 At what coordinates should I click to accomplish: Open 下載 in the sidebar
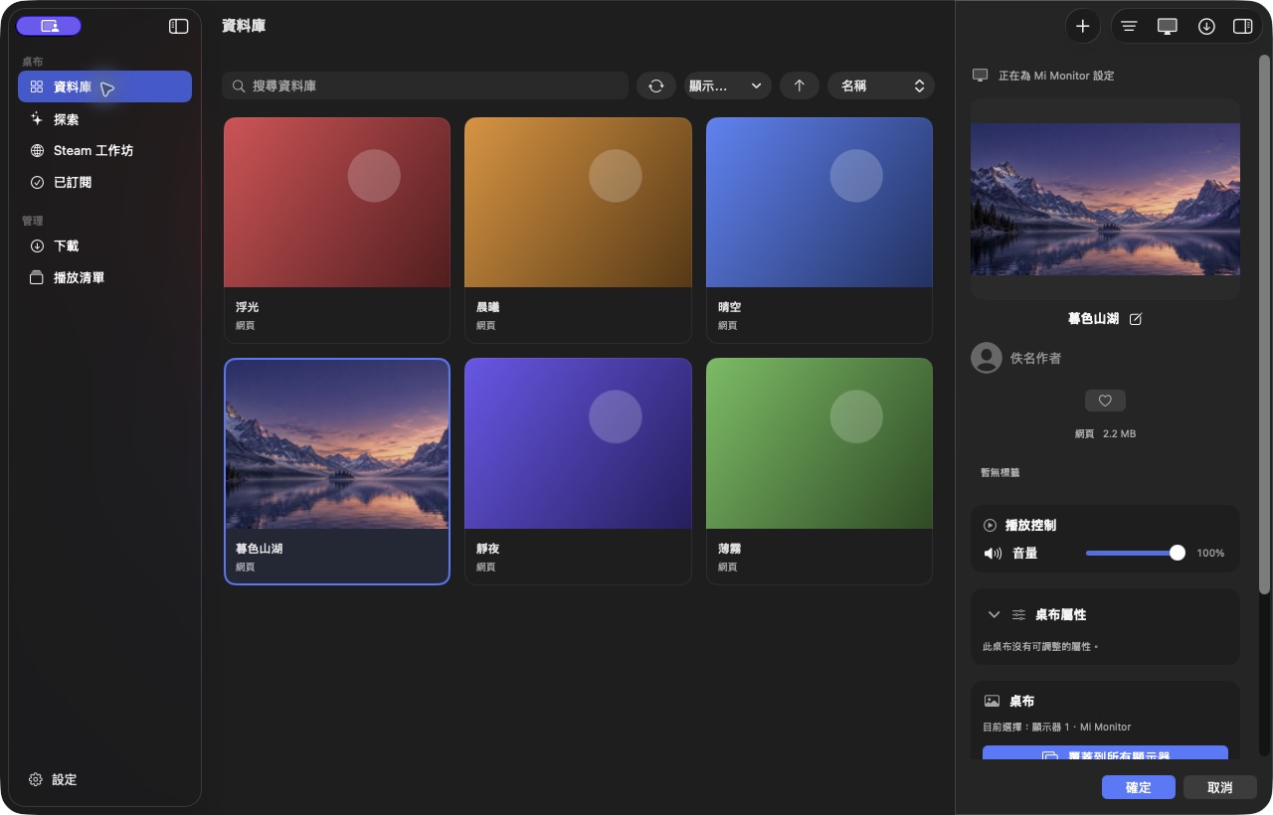[104, 245]
